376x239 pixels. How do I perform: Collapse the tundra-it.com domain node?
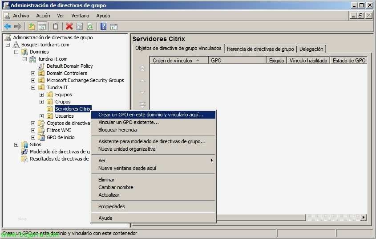[x=25, y=59]
